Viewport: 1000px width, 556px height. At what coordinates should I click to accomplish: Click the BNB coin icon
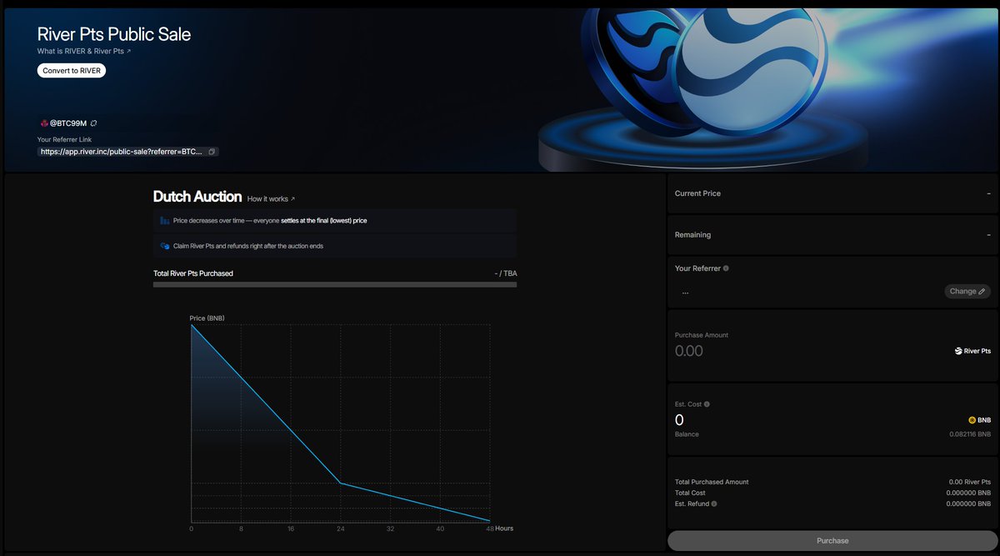[x=972, y=420]
